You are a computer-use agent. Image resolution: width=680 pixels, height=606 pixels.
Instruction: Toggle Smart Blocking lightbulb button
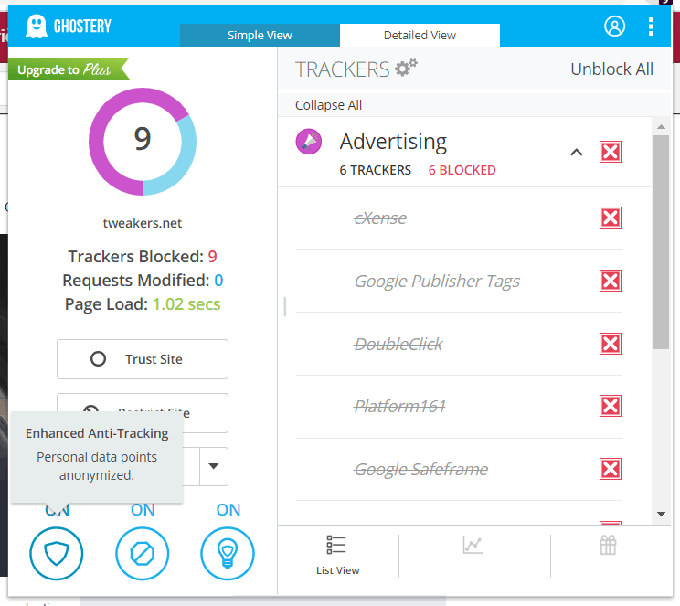coord(228,553)
